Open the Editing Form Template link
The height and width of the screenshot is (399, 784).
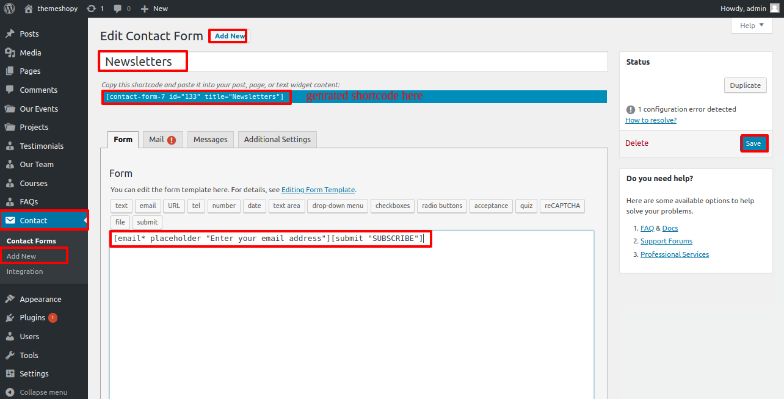tap(318, 190)
